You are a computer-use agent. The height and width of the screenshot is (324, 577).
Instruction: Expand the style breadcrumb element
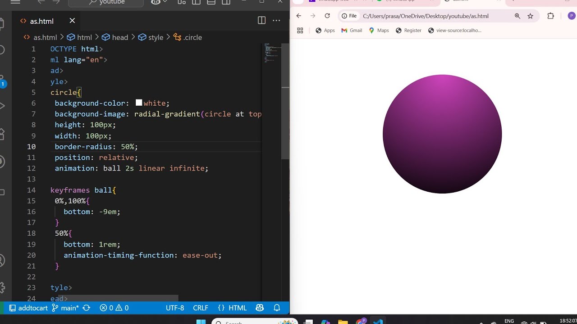(x=151, y=37)
